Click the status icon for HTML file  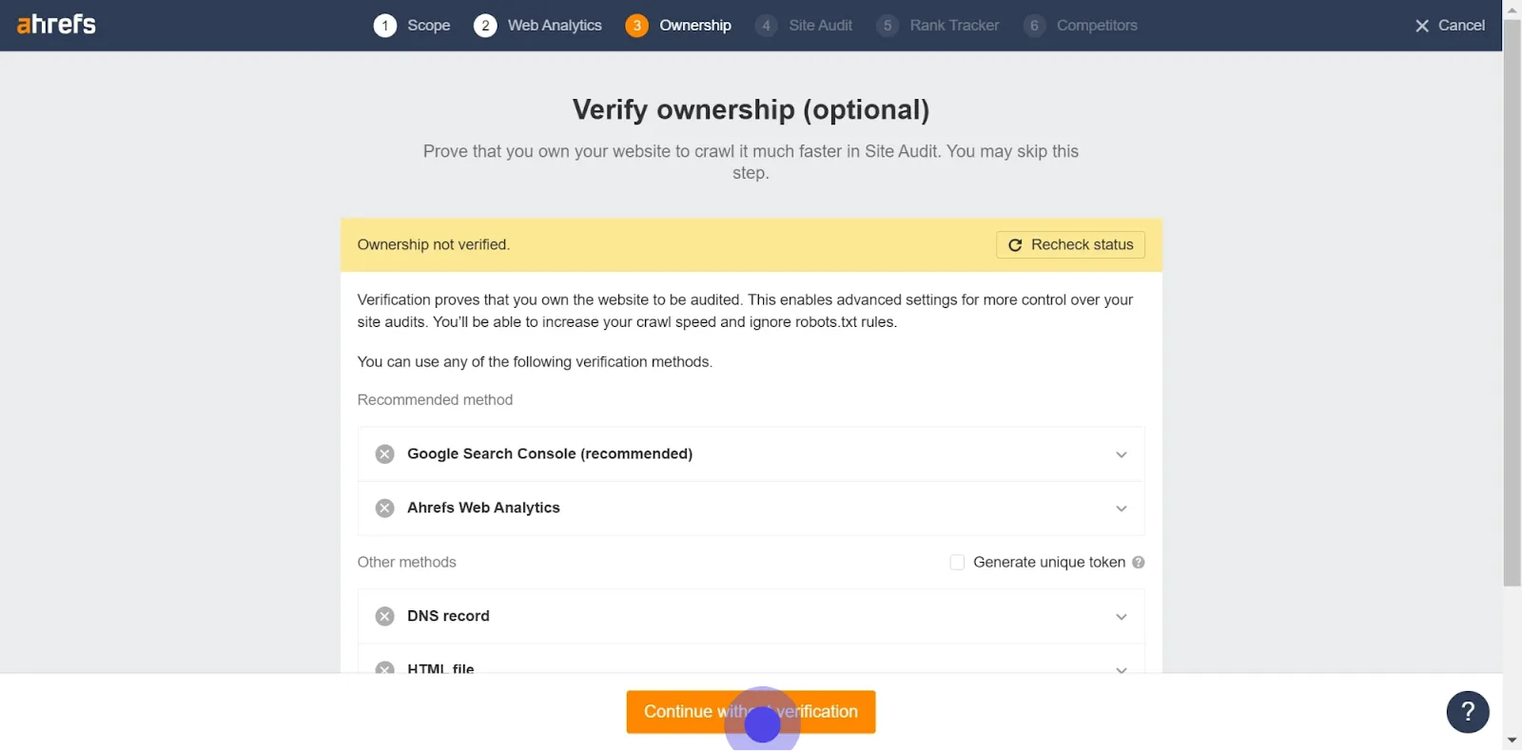384,667
